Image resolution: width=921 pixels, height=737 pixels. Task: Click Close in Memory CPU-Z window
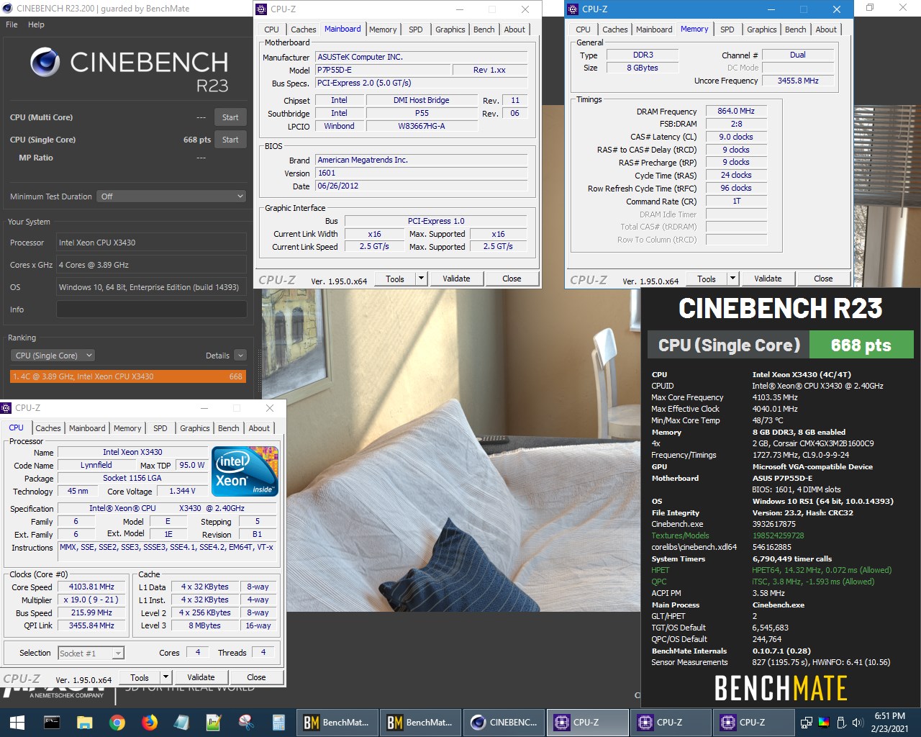pyautogui.click(x=823, y=279)
